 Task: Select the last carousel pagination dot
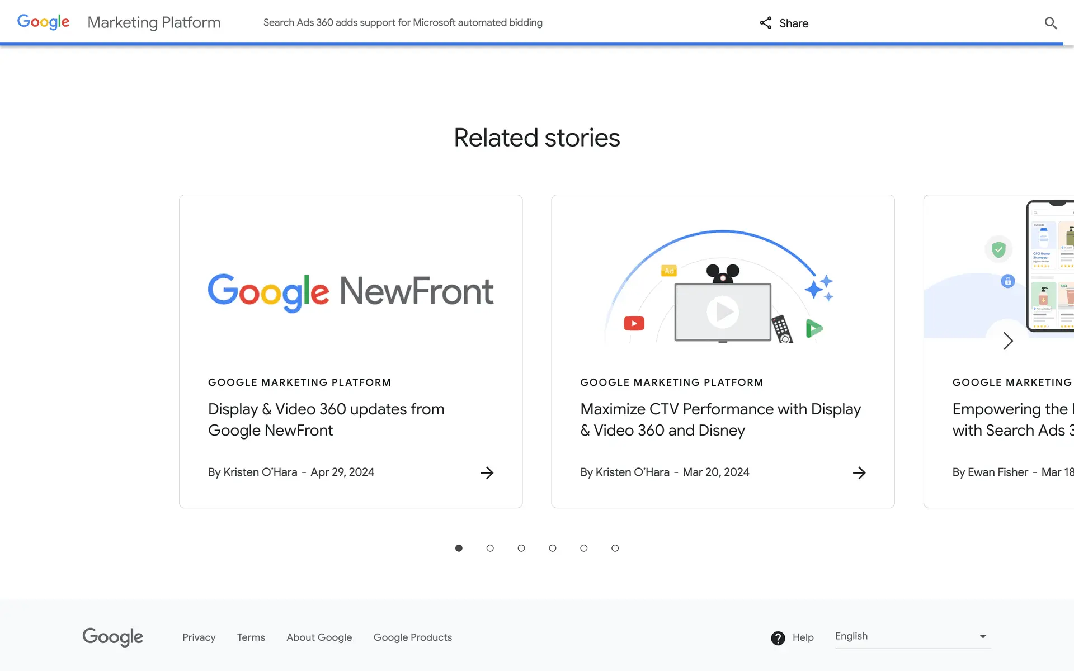pos(615,548)
